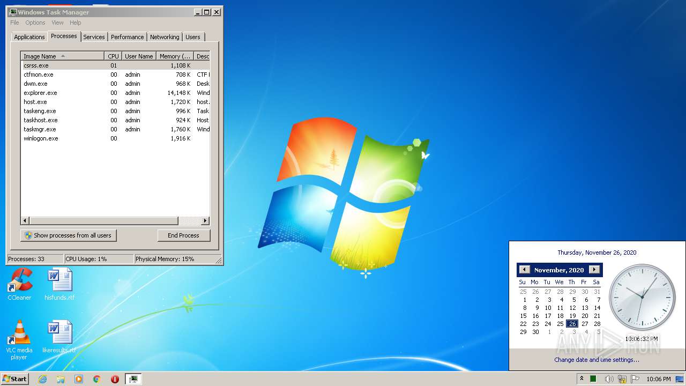This screenshot has height=386, width=686.
Task: Switch to the Users tab
Action: [x=193, y=37]
